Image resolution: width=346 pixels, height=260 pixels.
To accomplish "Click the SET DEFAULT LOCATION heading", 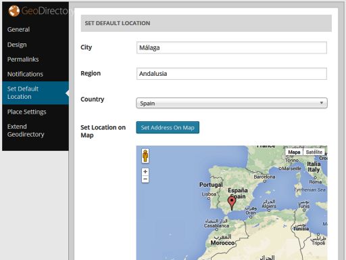I will pos(118,23).
